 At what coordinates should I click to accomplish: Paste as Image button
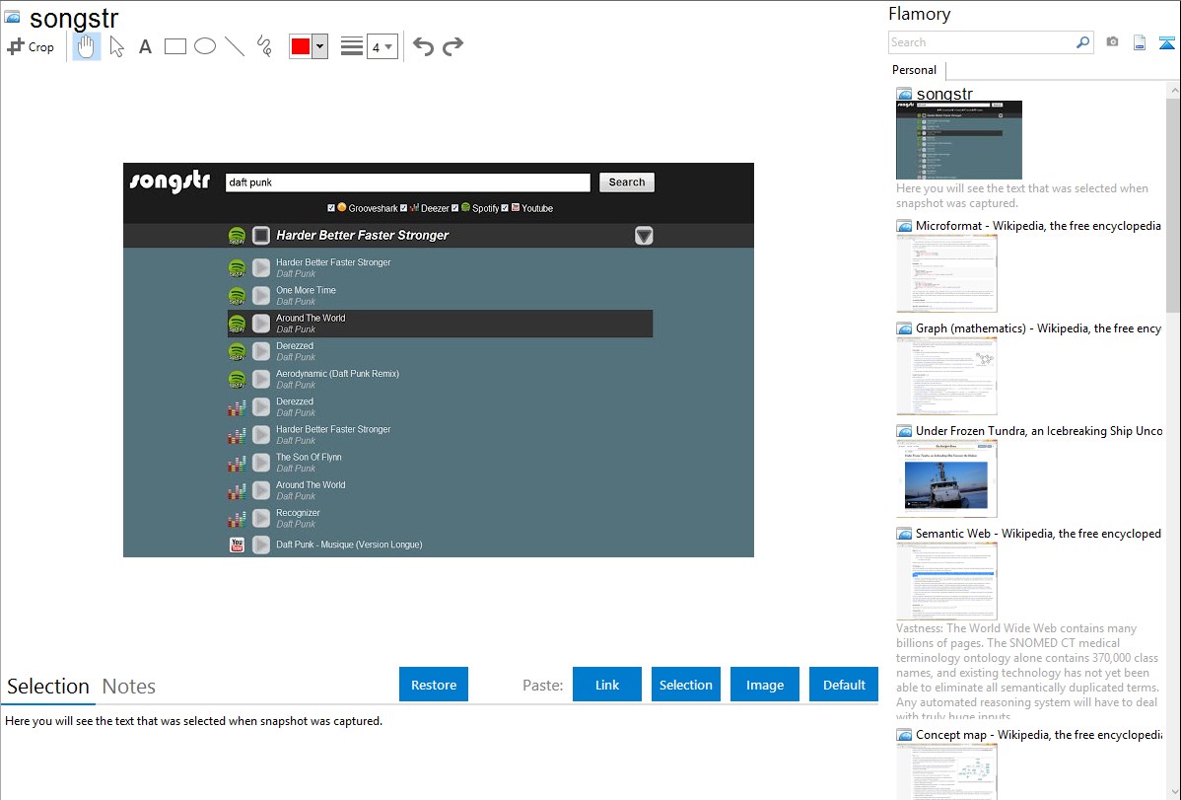coord(765,685)
